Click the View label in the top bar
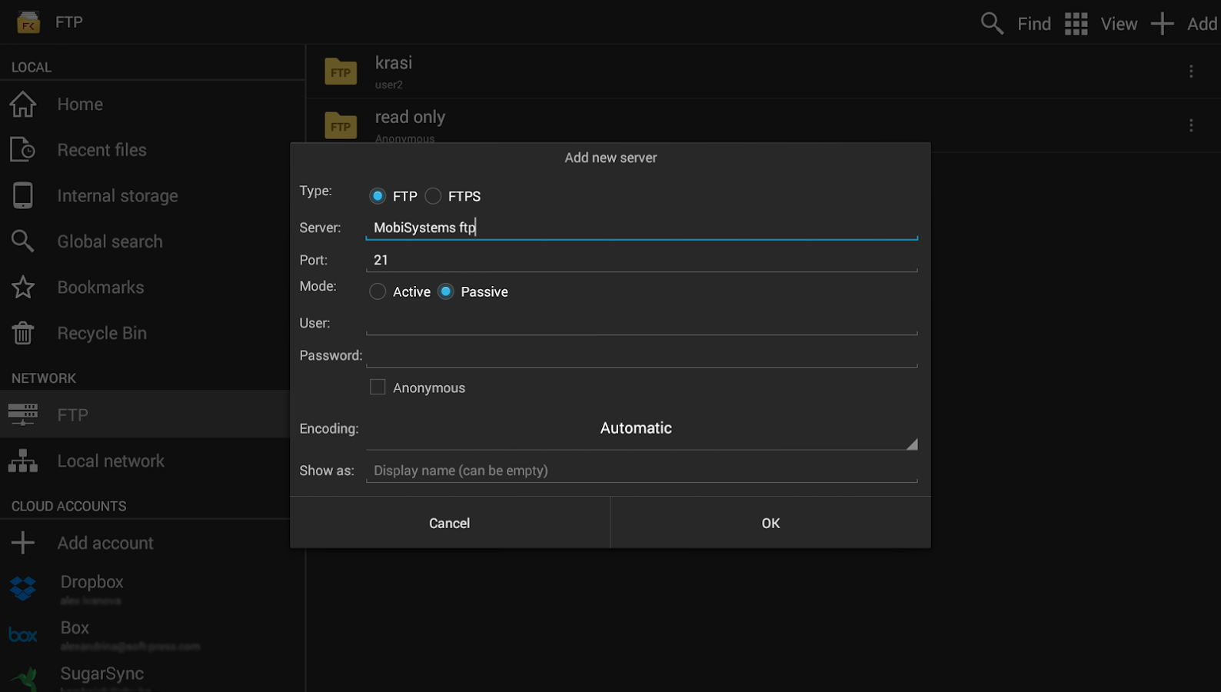 point(1119,24)
